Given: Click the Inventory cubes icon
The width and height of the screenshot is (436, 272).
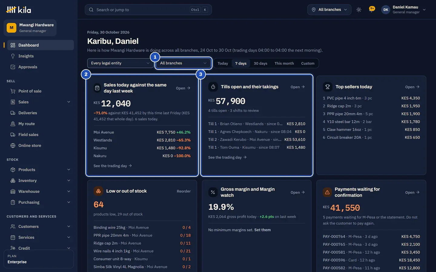Looking at the screenshot, I should [13, 180].
